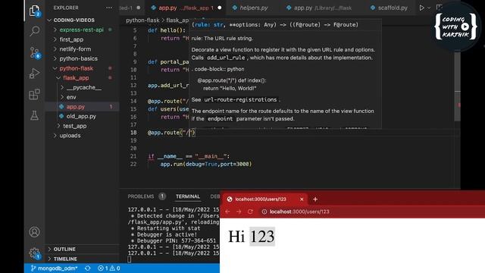The width and height of the screenshot is (485, 273).
Task: Expand the OUTLINE section
Action: (64, 249)
